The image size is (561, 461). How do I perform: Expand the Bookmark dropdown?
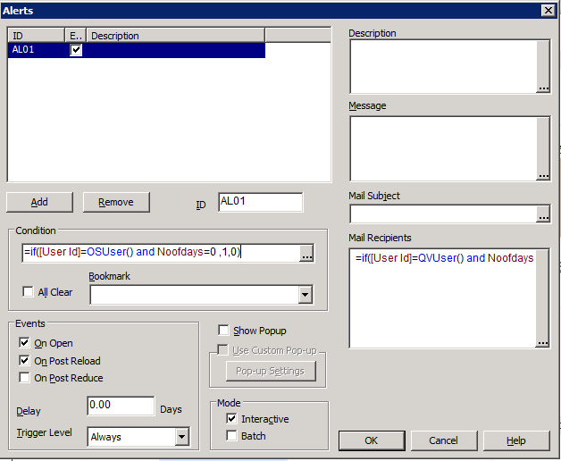click(x=306, y=295)
